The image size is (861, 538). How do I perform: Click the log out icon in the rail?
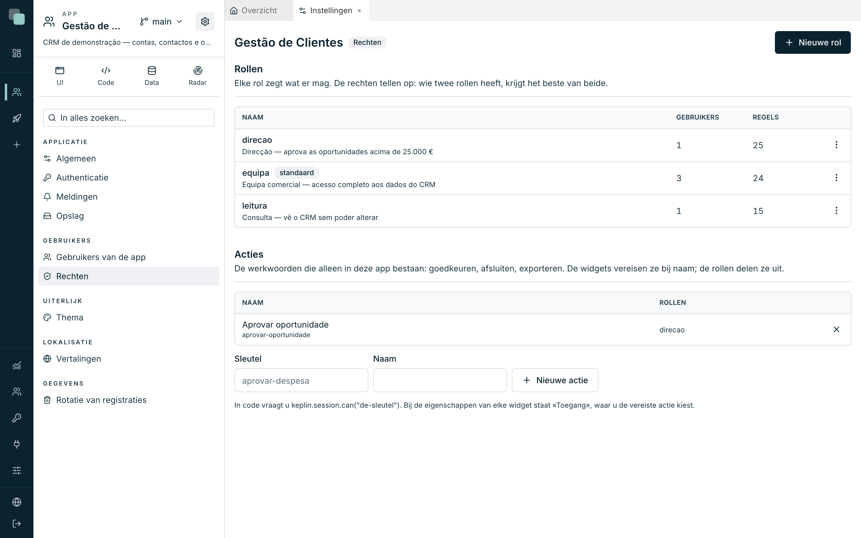pyautogui.click(x=17, y=524)
